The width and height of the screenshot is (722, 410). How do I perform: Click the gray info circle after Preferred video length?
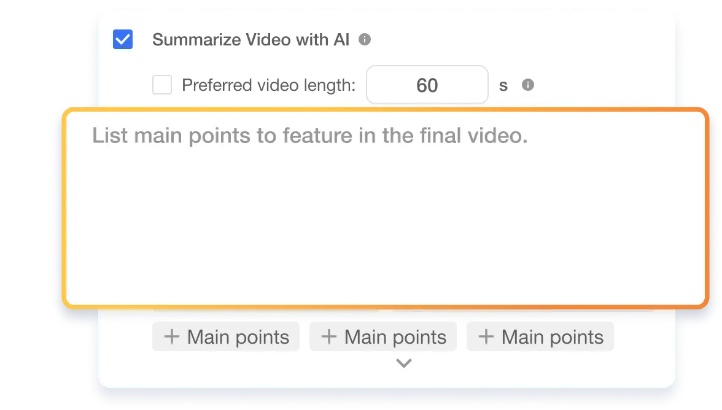pos(529,85)
